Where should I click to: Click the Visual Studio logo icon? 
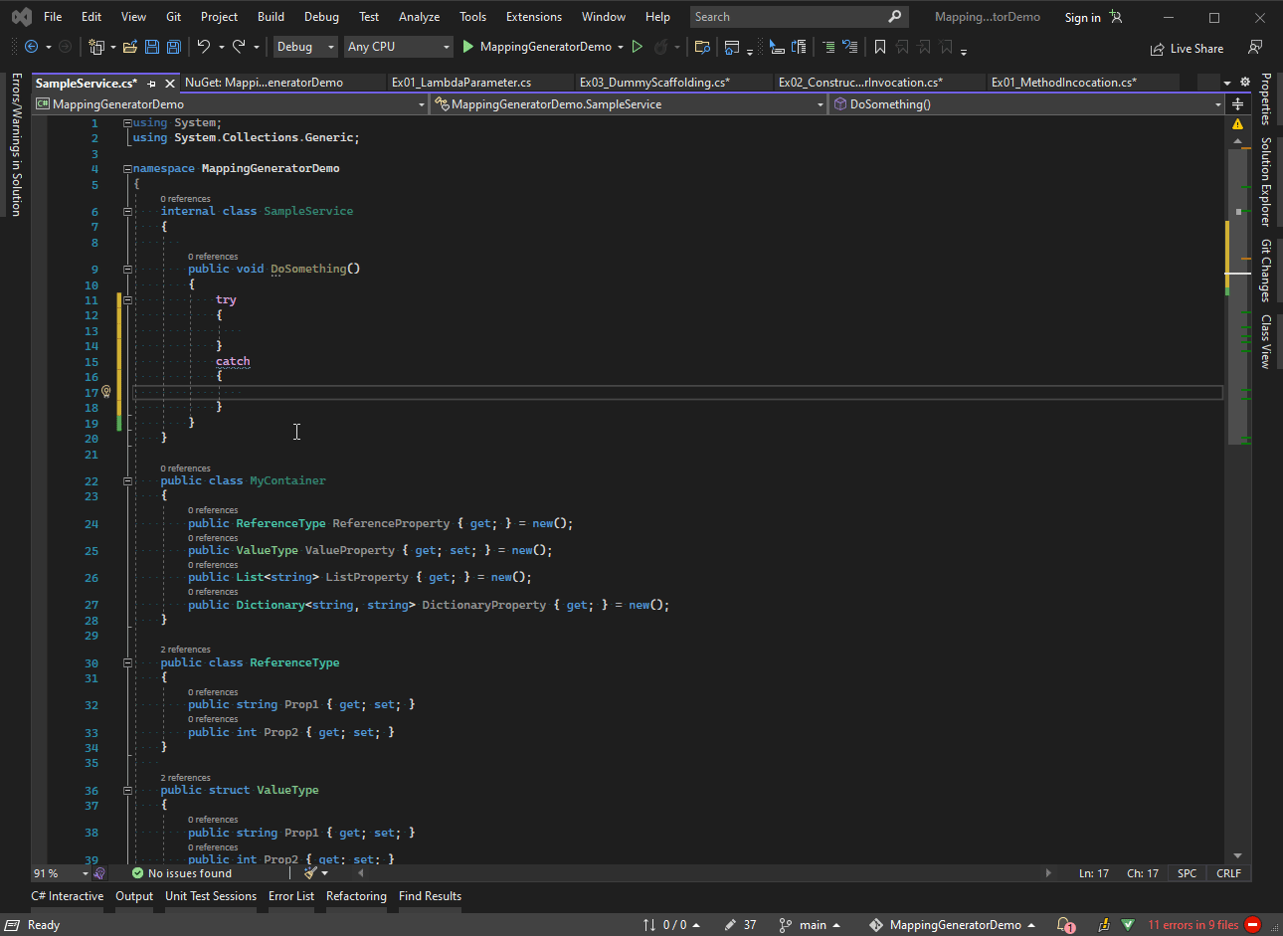coord(21,17)
